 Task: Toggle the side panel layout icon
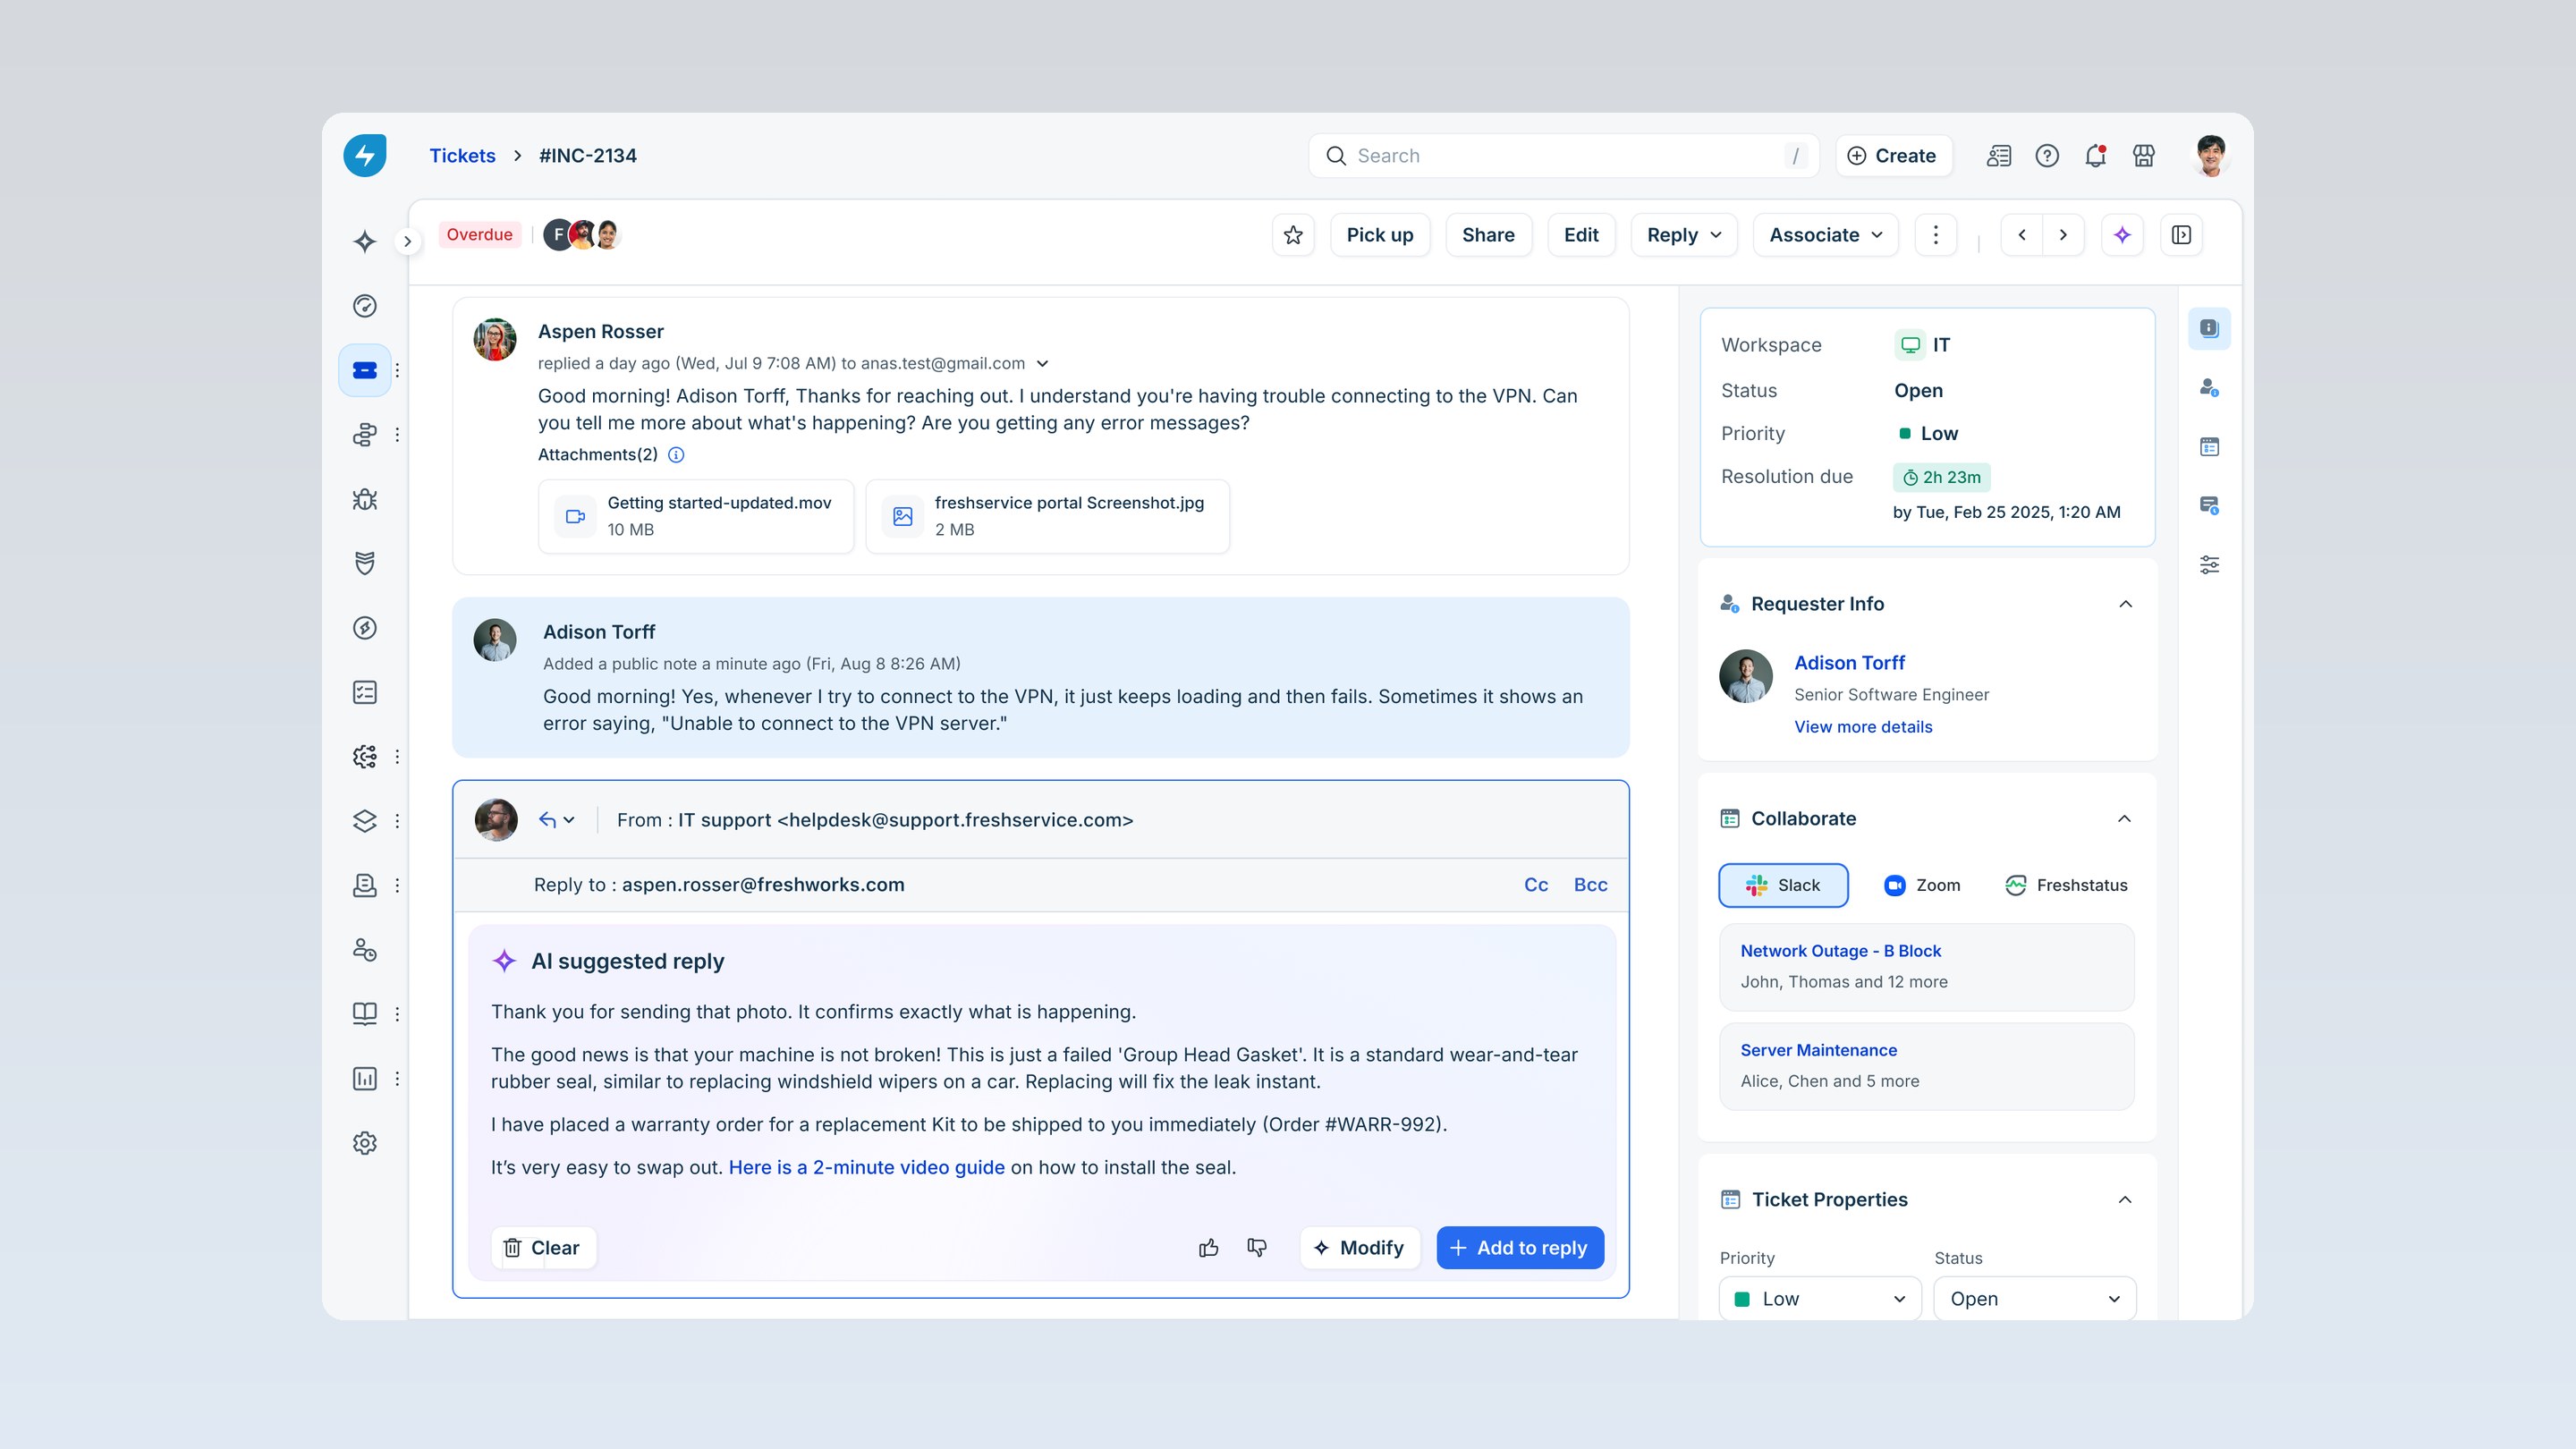tap(2181, 235)
